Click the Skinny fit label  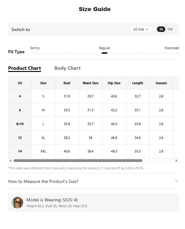(35, 48)
